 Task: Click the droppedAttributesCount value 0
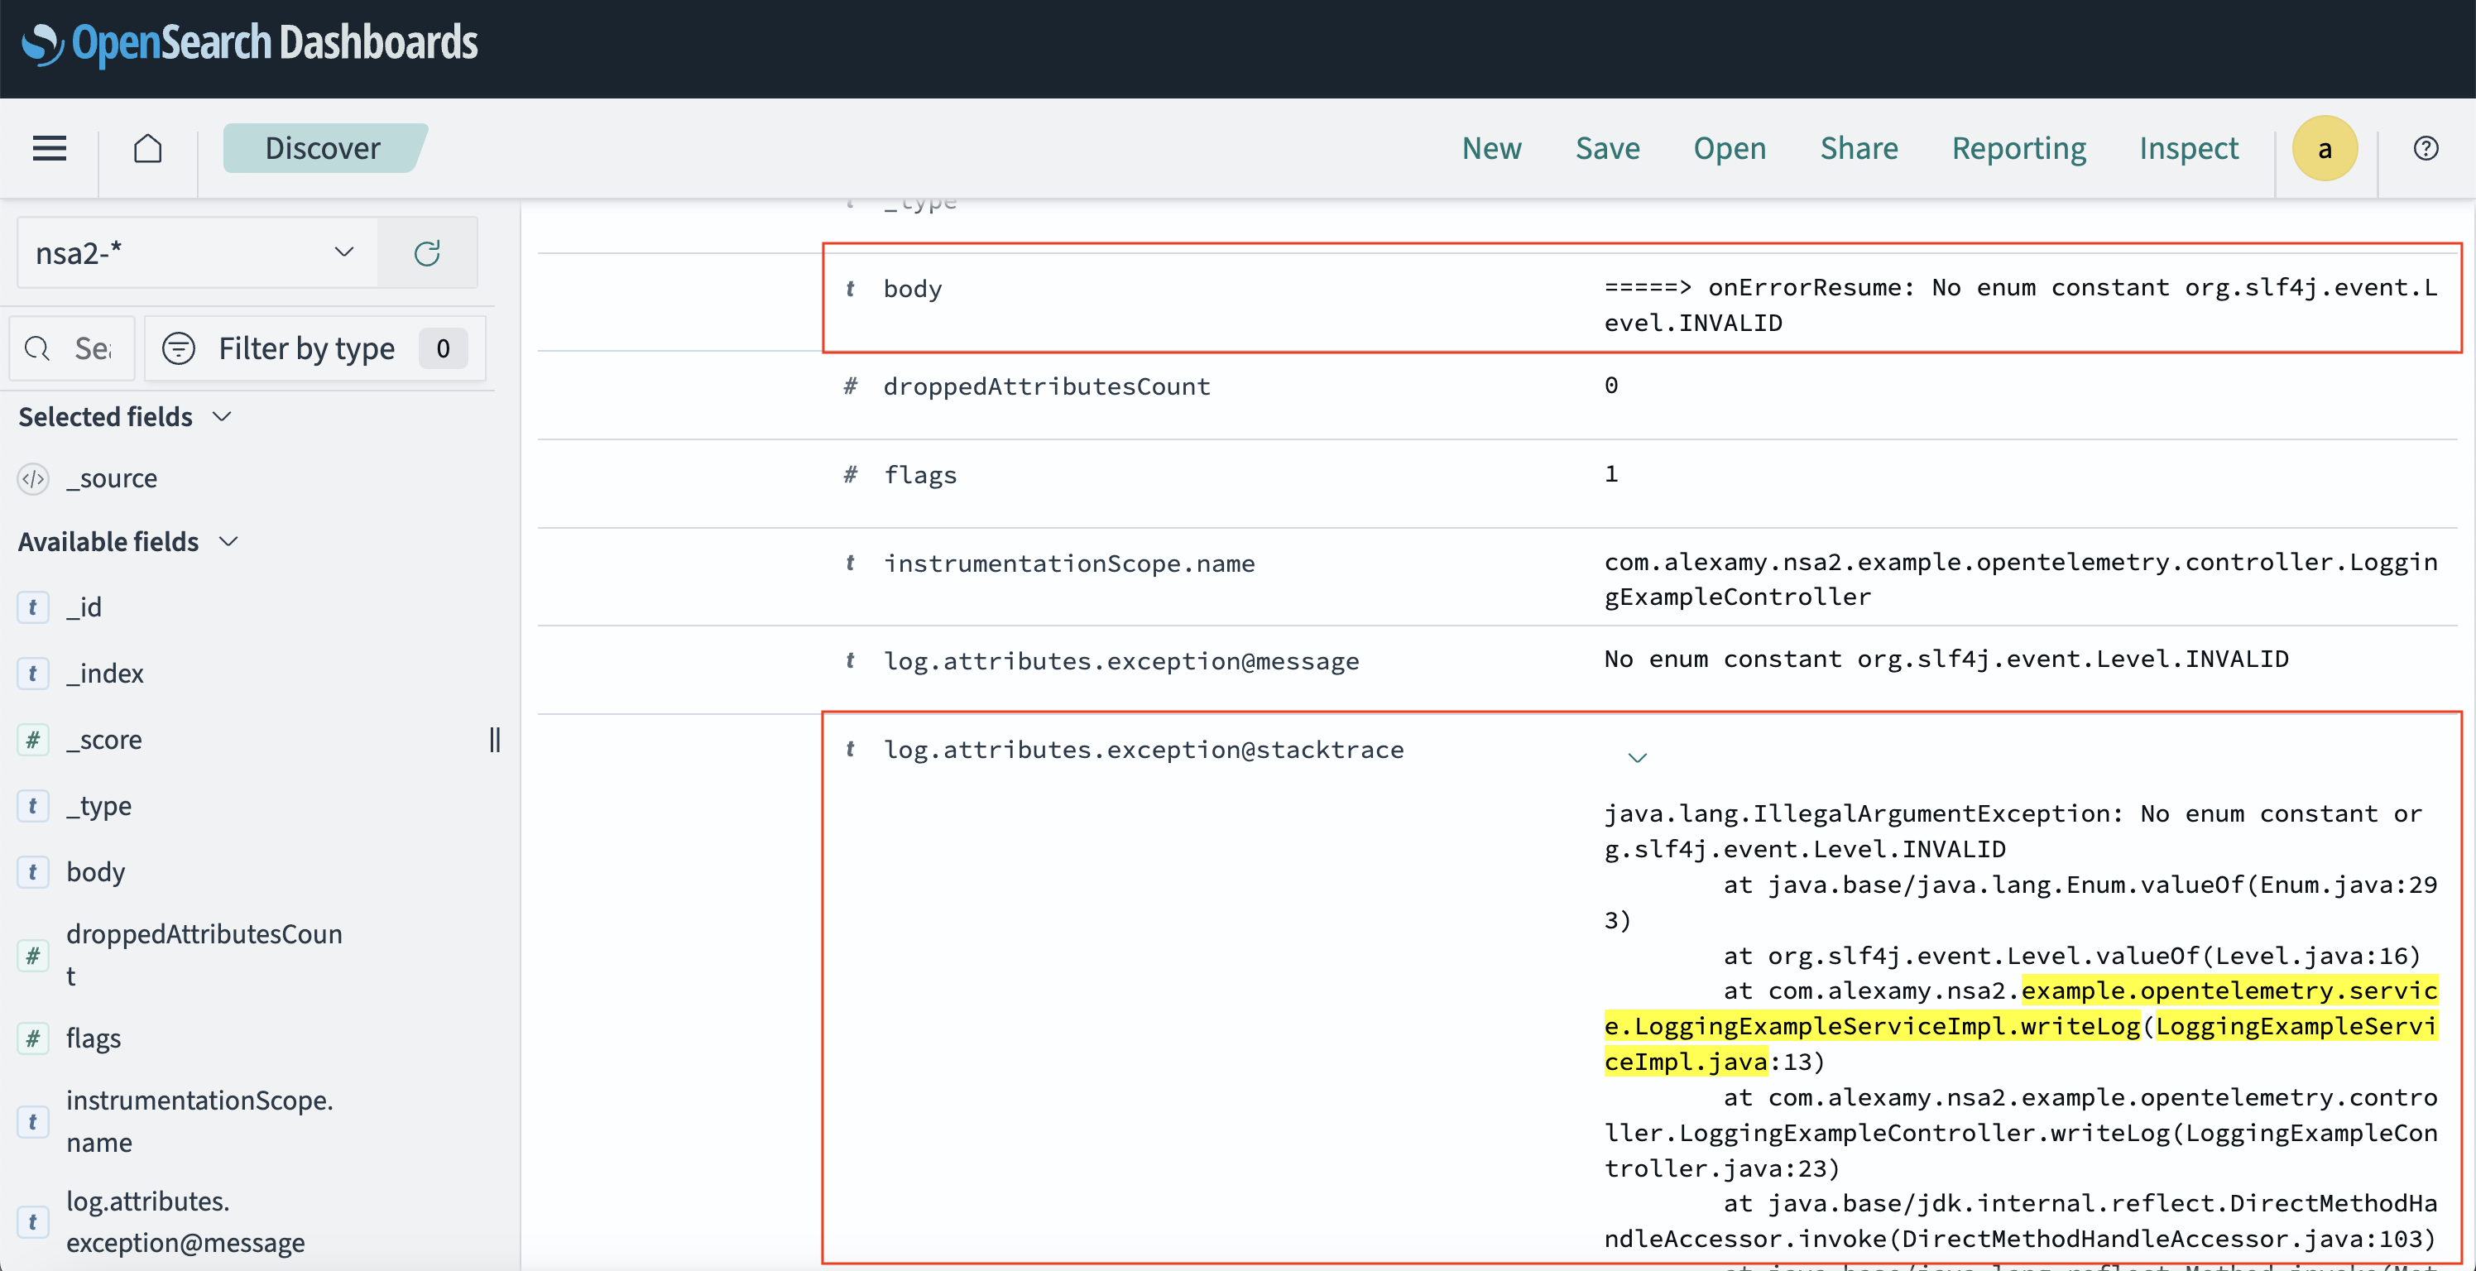(x=1611, y=386)
